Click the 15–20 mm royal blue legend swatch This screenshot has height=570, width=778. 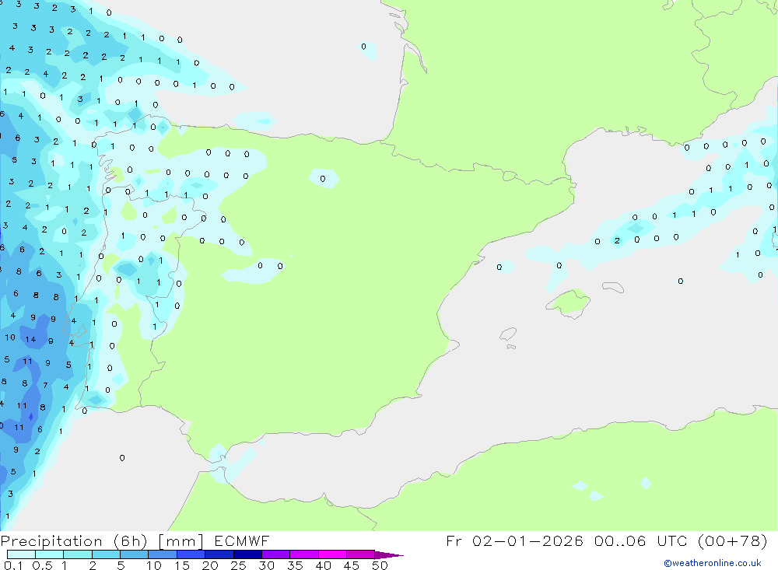(191, 554)
